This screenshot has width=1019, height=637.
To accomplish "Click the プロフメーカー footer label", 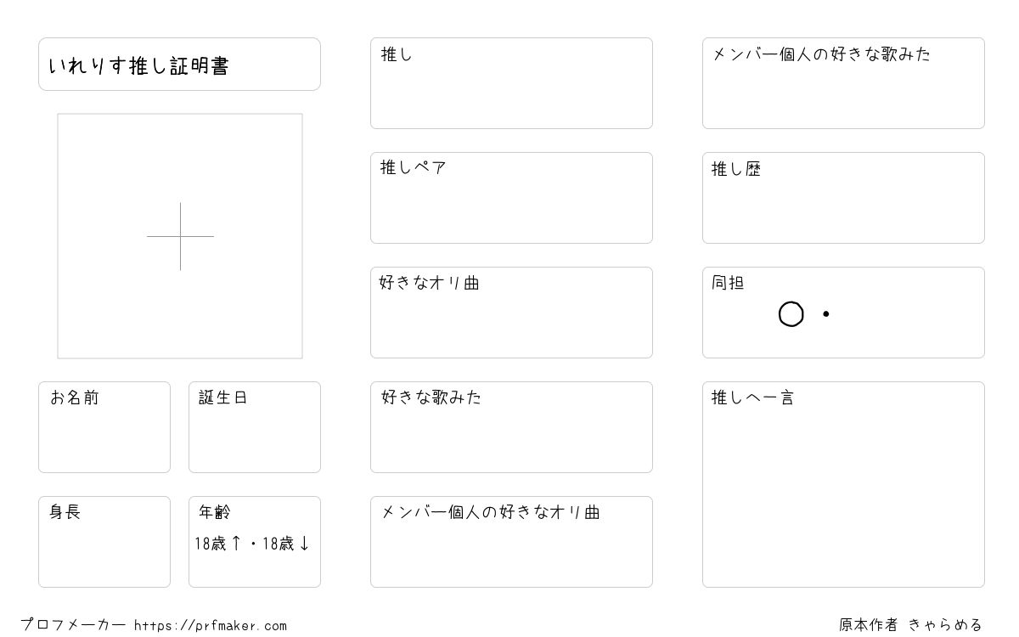I will (73, 625).
